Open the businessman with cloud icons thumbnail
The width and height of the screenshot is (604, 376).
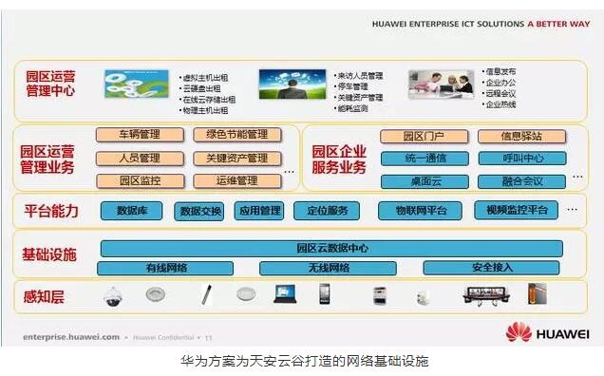[x=293, y=84]
